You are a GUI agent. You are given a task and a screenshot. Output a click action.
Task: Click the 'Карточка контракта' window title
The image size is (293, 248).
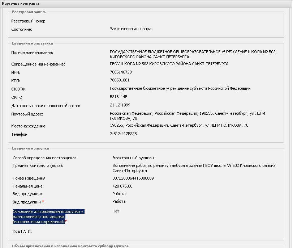18,3
